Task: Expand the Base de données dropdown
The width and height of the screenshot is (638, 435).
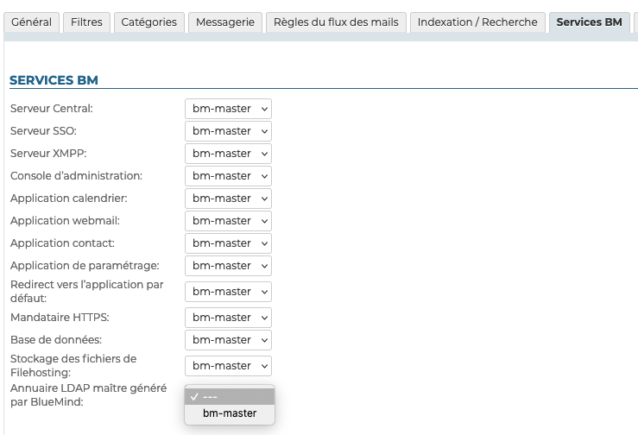Action: (x=228, y=340)
